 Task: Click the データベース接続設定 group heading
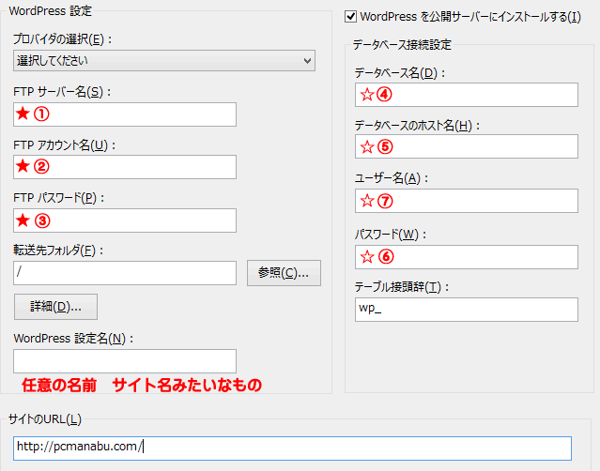point(402,45)
